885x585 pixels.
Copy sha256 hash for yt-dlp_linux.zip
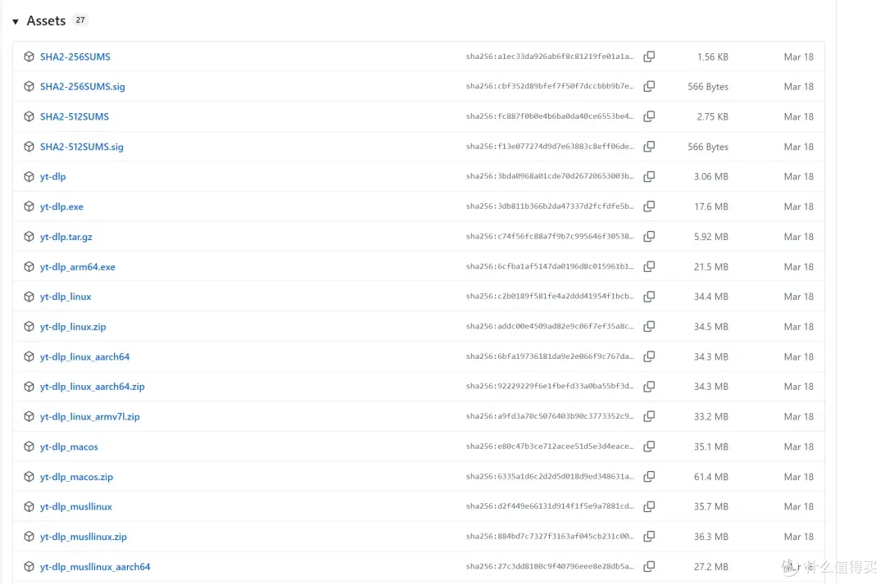pos(649,326)
